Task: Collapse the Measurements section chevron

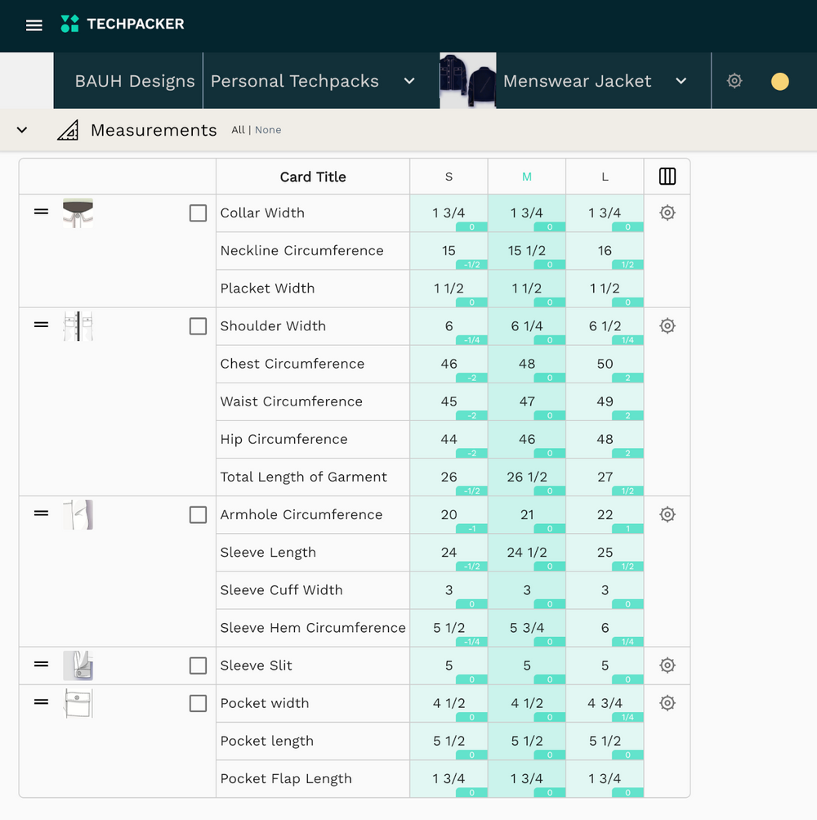Action: (x=22, y=129)
